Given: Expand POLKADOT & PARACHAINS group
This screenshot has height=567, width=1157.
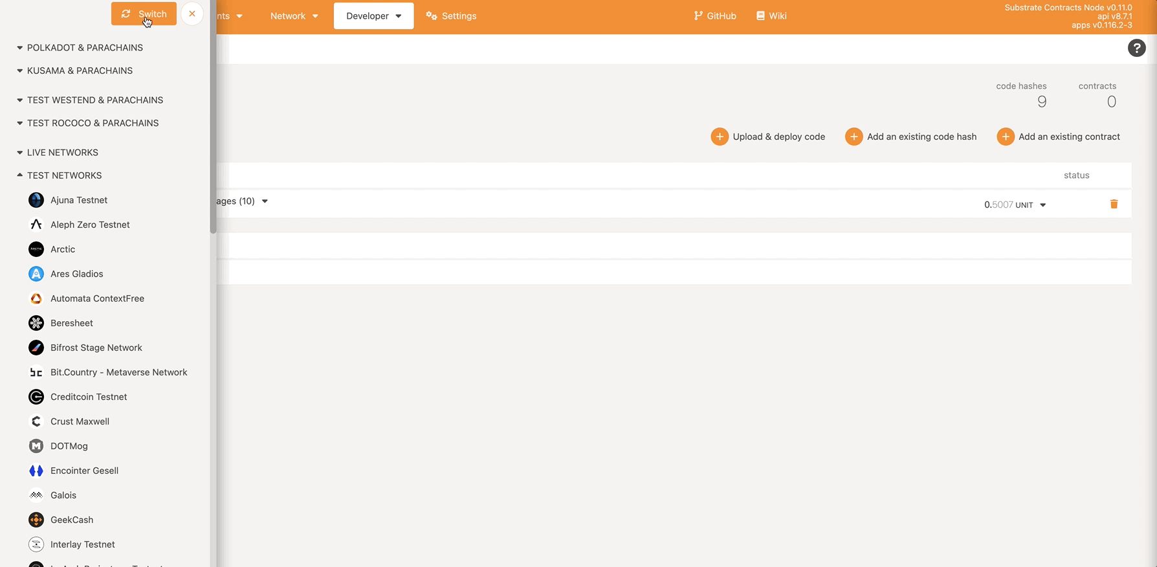Looking at the screenshot, I should 80,47.
